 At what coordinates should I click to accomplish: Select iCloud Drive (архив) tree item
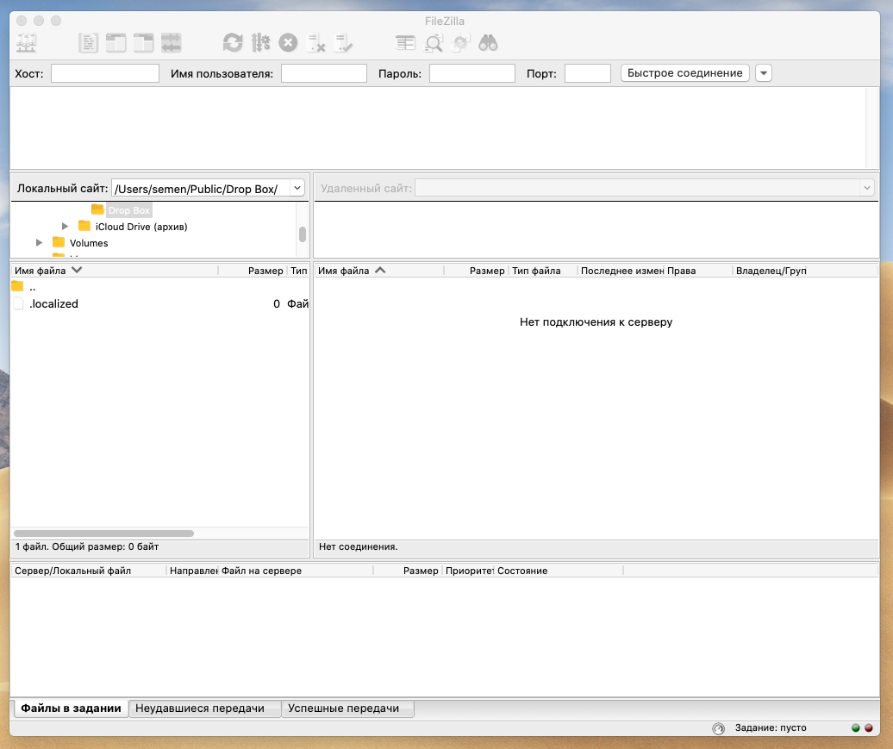click(141, 227)
